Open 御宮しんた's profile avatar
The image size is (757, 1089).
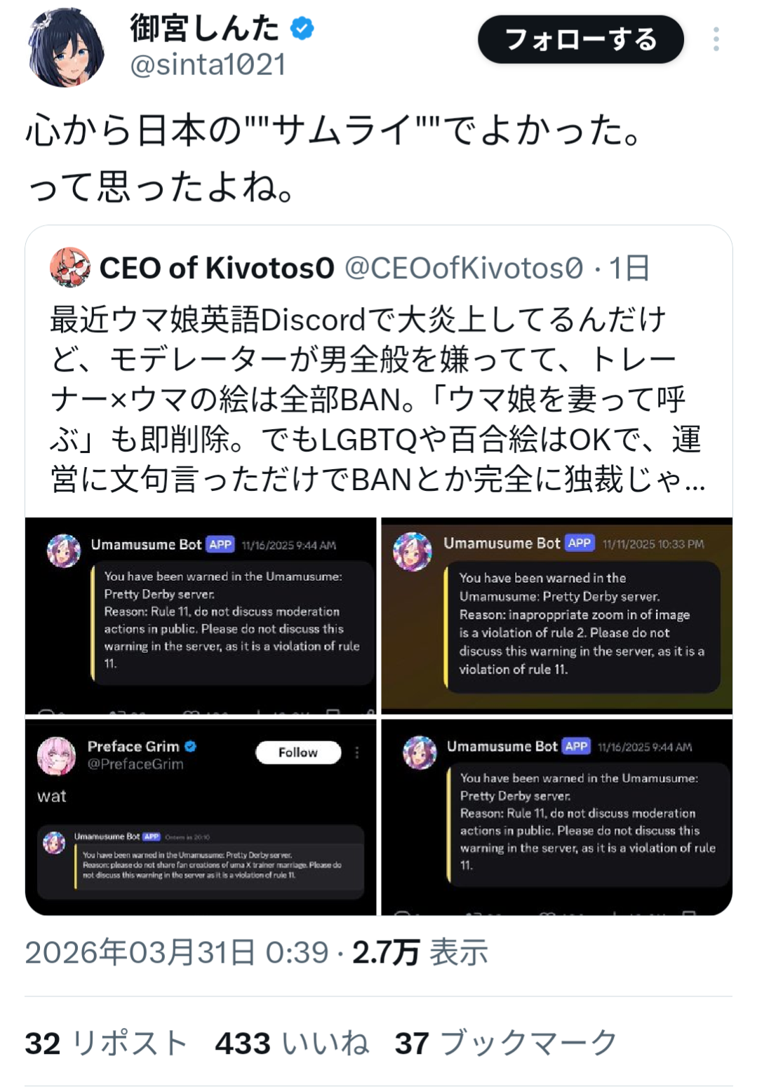tap(67, 48)
